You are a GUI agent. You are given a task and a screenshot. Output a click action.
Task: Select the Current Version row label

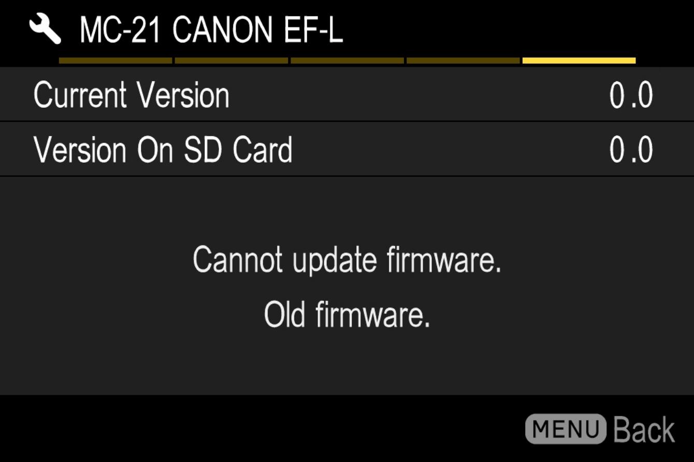131,95
